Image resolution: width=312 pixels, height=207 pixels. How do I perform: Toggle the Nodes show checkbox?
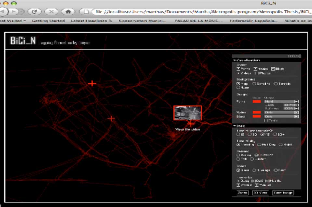pyautogui.click(x=256, y=69)
